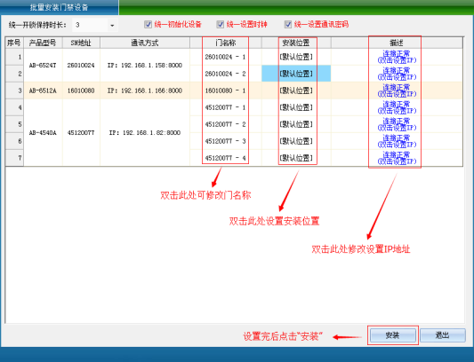Click IP: 192.168.1.166:8000 cell
Image resolution: width=474 pixels, height=362 pixels.
(145, 90)
